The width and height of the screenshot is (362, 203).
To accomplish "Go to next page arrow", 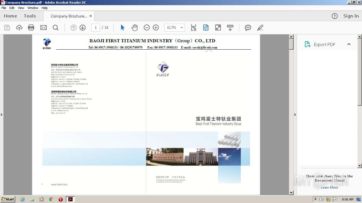I will click(83, 28).
